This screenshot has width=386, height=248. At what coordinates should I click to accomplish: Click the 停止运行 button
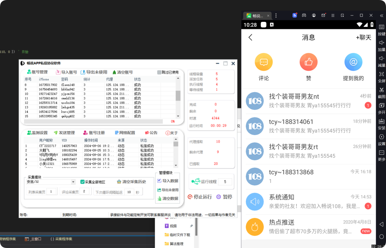(x=200, y=197)
